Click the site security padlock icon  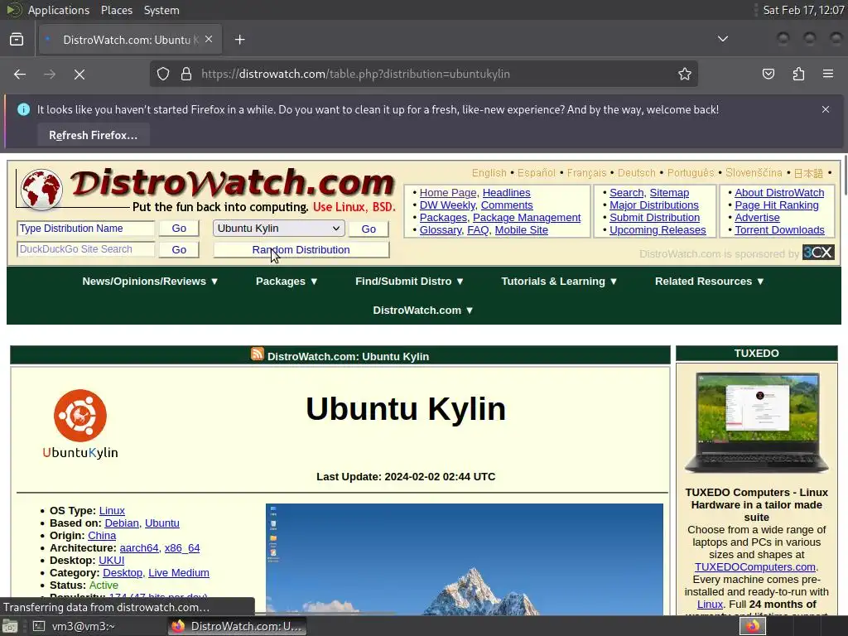[186, 74]
